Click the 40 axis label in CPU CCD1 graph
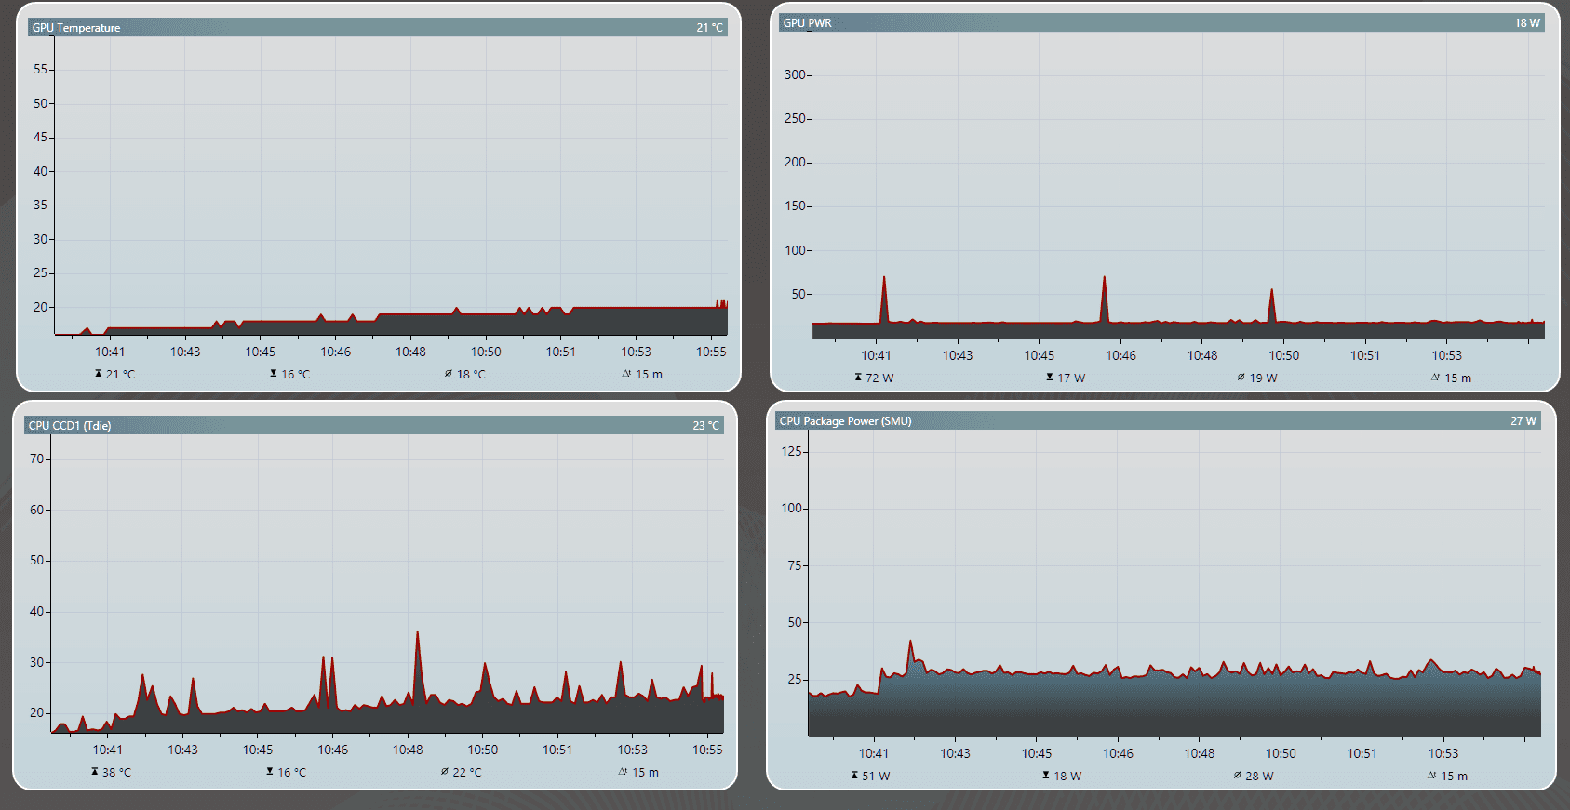1570x810 pixels. (36, 611)
